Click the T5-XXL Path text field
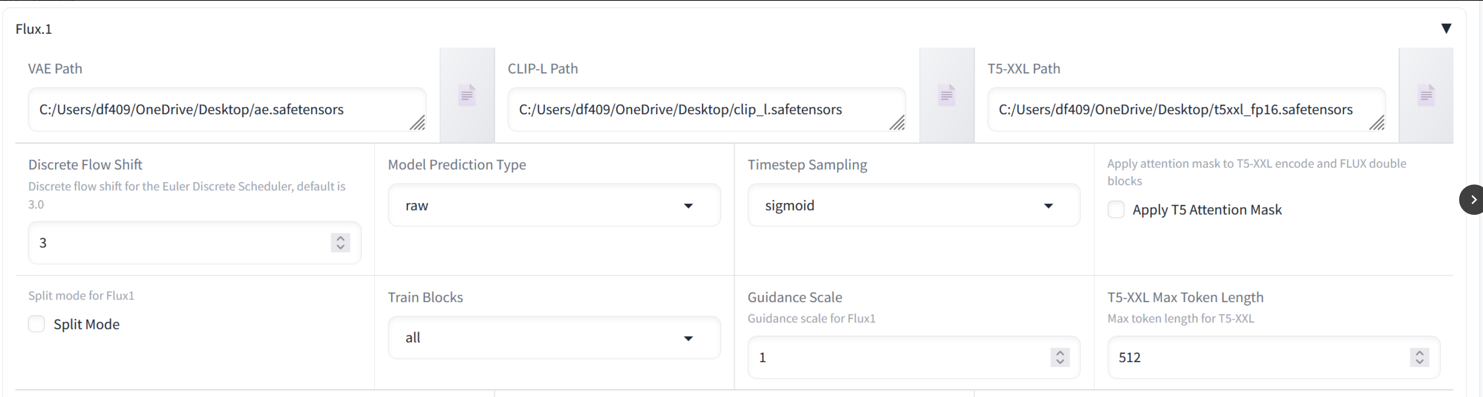 click(x=1177, y=110)
